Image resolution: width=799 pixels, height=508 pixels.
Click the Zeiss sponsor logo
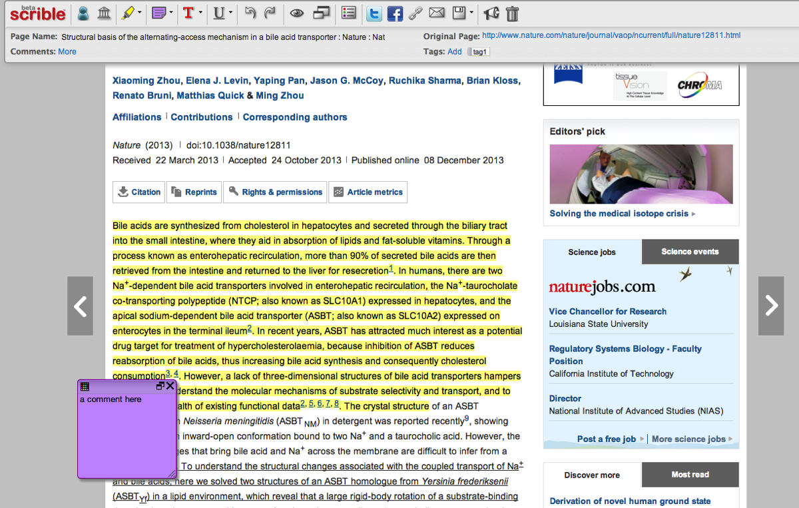pos(568,74)
